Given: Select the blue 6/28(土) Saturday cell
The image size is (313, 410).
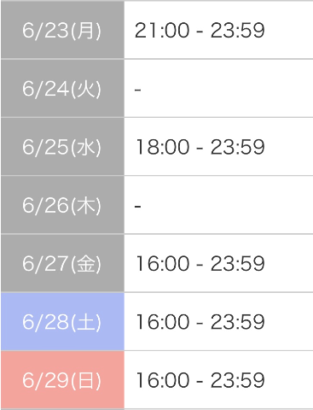Looking at the screenshot, I should coord(62,322).
